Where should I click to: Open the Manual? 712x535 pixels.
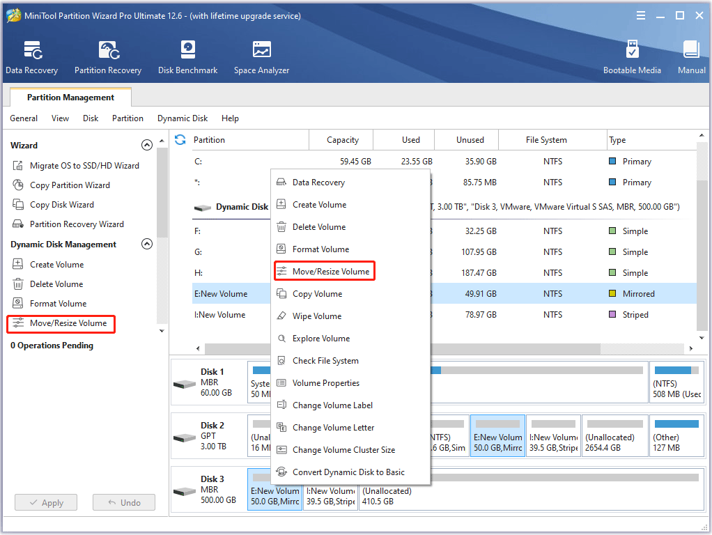pyautogui.click(x=691, y=57)
